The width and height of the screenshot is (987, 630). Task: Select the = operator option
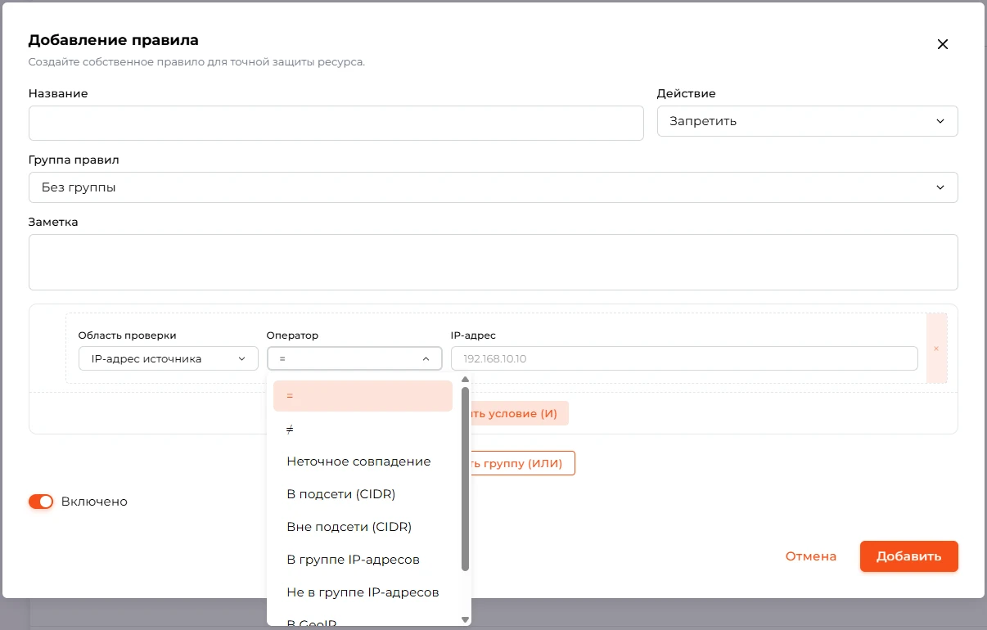pos(363,396)
